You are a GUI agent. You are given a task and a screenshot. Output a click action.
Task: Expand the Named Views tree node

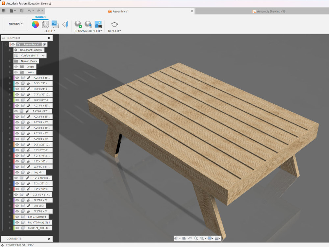tap(10, 61)
